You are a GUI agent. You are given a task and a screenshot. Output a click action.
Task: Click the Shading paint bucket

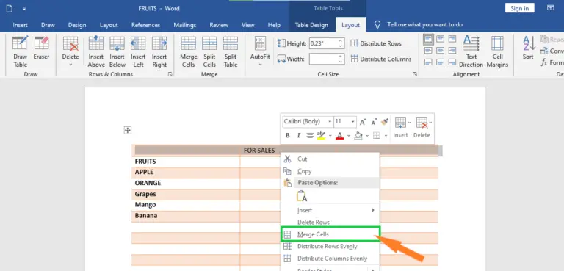coord(358,135)
